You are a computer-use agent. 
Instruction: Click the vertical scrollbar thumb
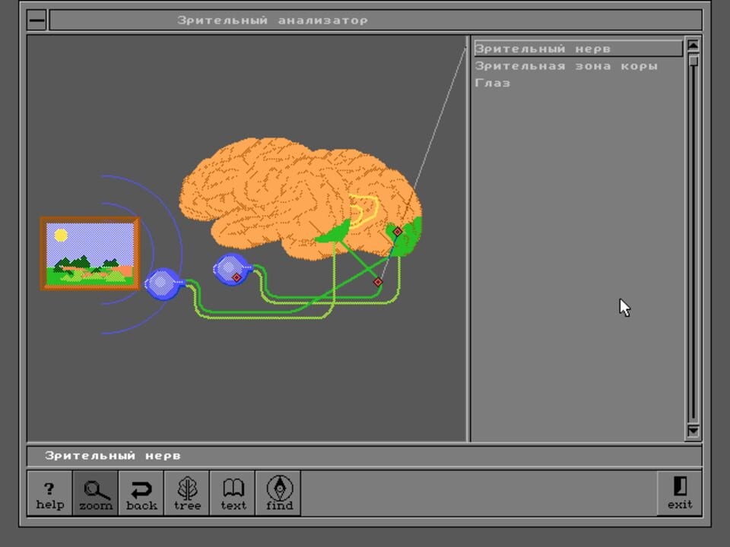[x=692, y=61]
